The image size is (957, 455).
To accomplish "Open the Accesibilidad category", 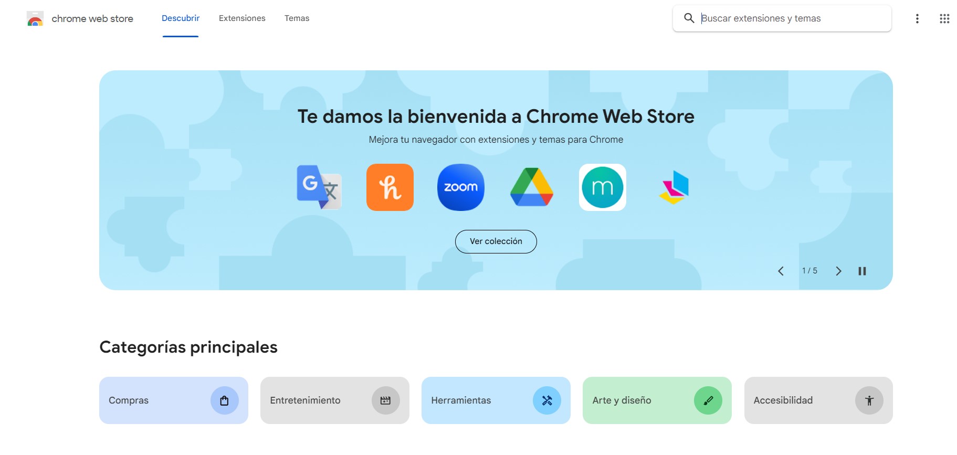I will coord(818,400).
